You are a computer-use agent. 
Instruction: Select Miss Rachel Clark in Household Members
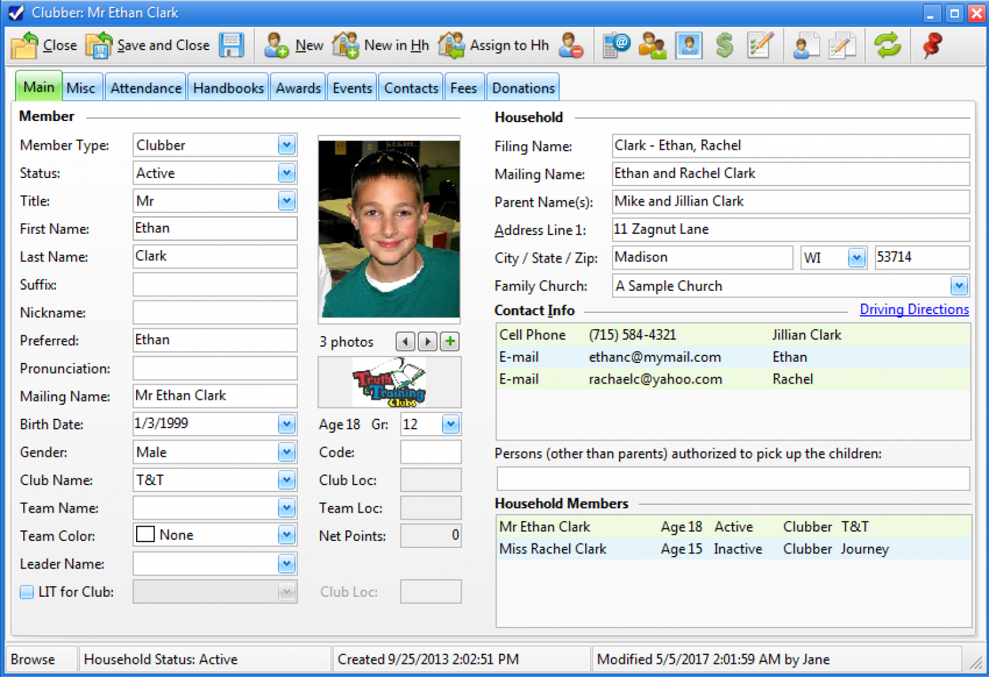553,549
